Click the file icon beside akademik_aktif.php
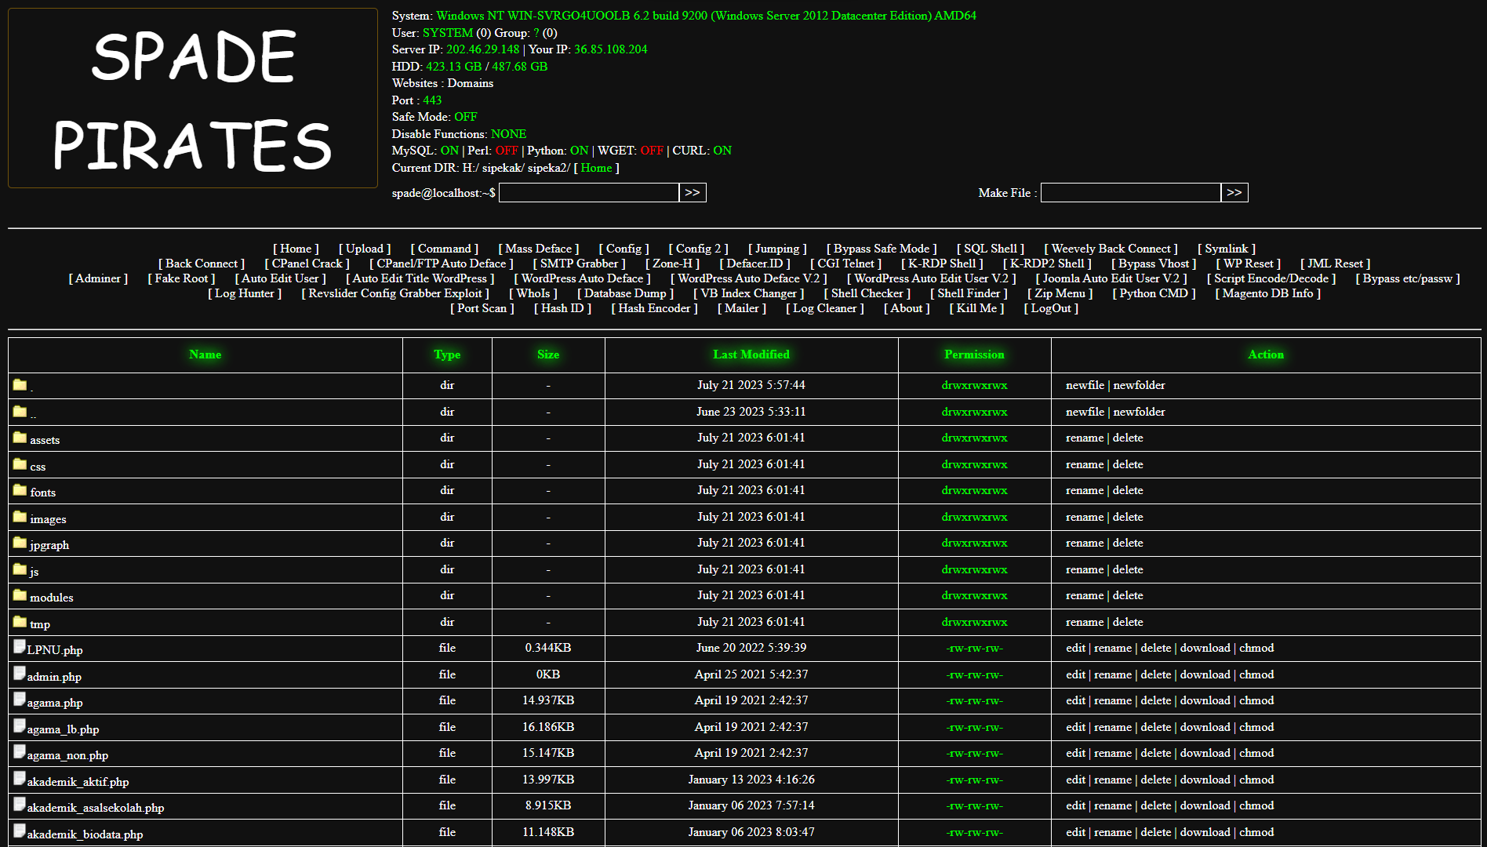Viewport: 1487px width, 847px height. coord(20,779)
